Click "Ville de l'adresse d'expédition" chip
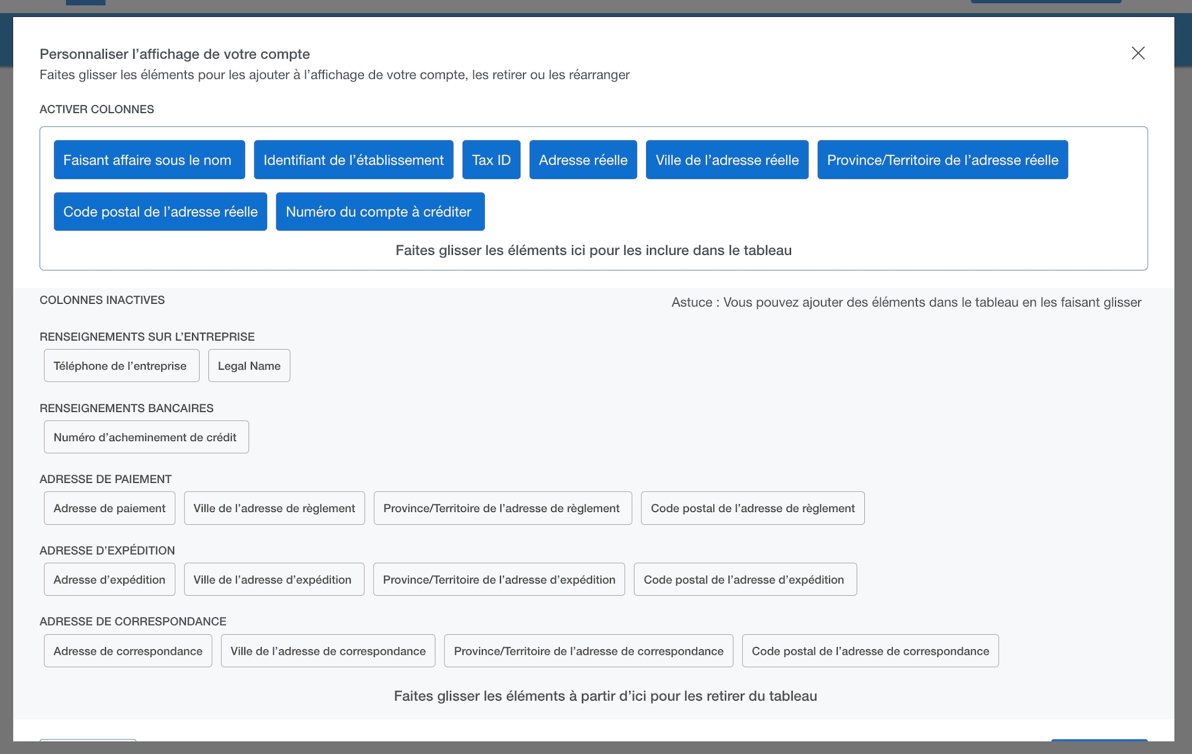Screen dimensions: 1192x754 274,579
